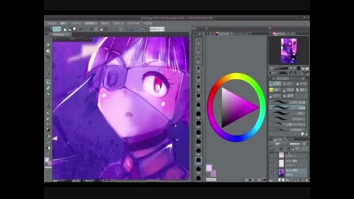Open the third menu (Layer) in menu bar
This screenshot has height=199, width=354.
(x=76, y=23)
